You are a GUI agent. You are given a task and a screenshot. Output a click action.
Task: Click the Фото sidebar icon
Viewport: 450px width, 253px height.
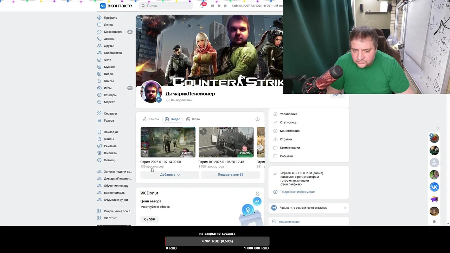pyautogui.click(x=99, y=60)
